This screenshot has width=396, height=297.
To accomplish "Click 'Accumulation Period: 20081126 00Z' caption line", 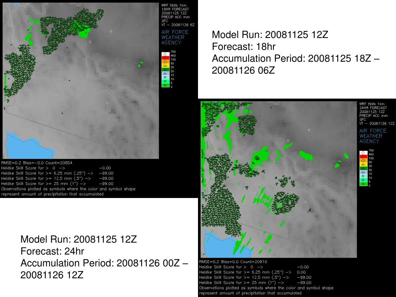I will (104, 263).
